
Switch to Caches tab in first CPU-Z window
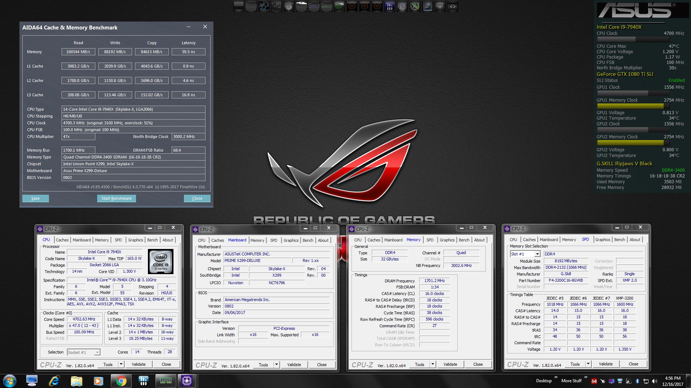(x=62, y=240)
